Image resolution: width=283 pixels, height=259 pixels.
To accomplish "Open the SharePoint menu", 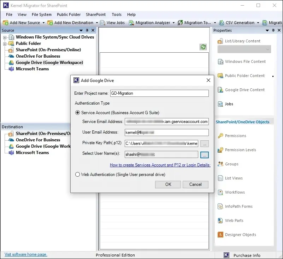I will coord(95,14).
